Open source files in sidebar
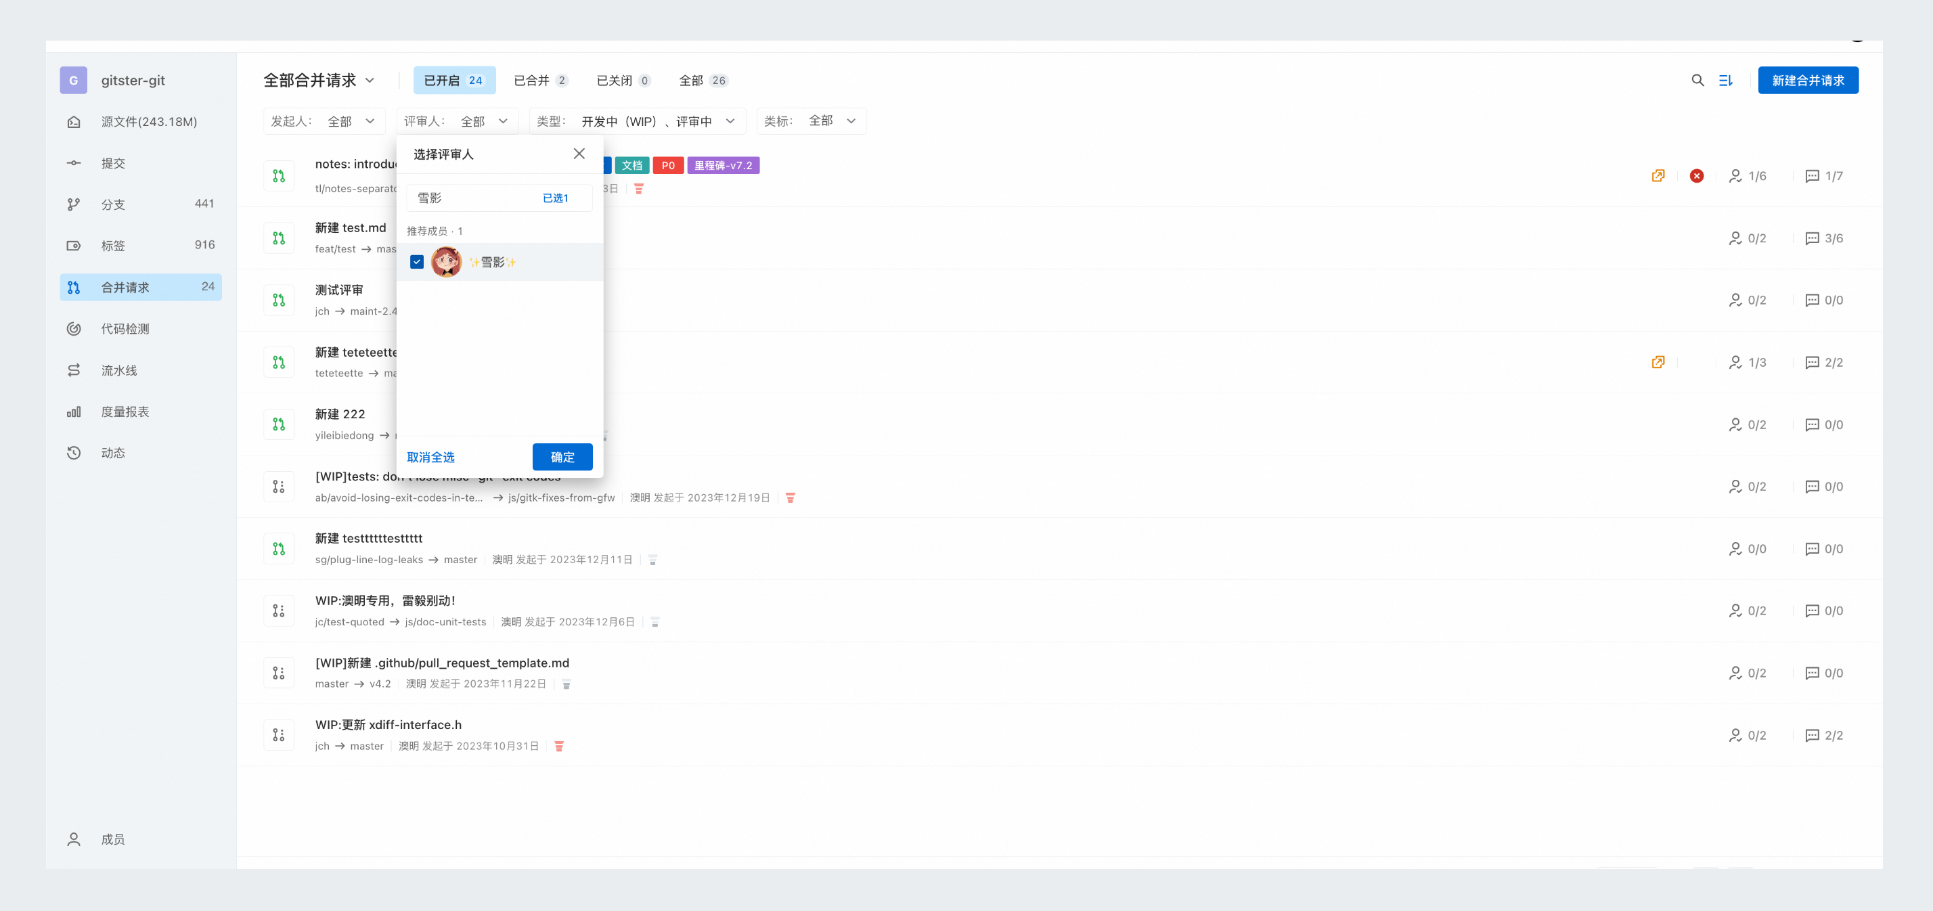 coord(141,122)
